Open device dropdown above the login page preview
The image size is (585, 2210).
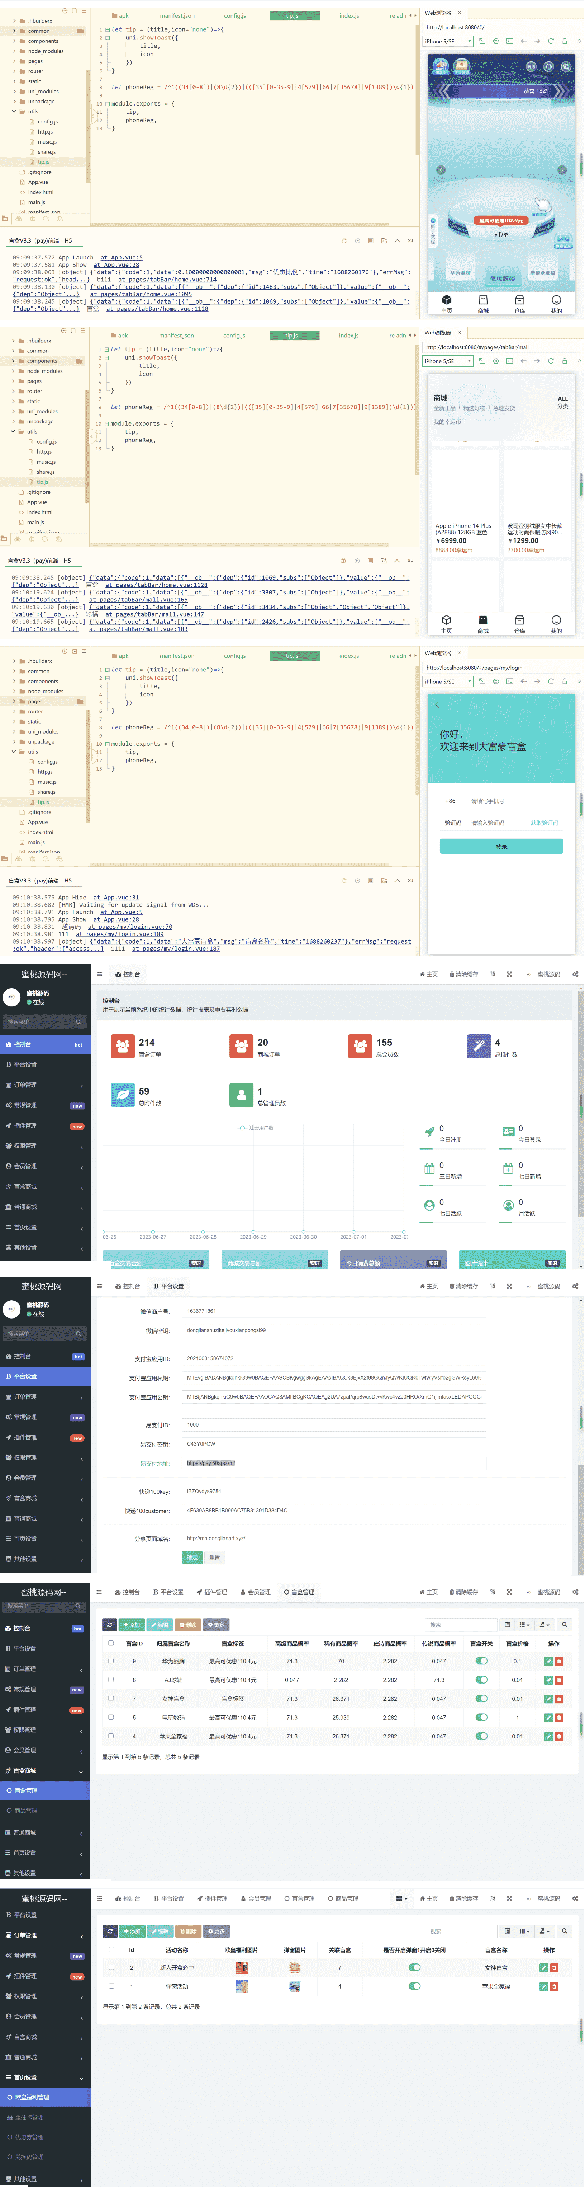pos(448,682)
